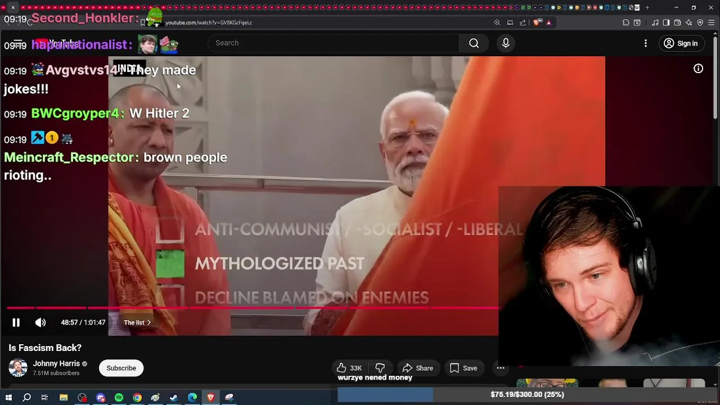Click the Johnny Harris channel avatar
This screenshot has width=720, height=405.
[x=18, y=368]
